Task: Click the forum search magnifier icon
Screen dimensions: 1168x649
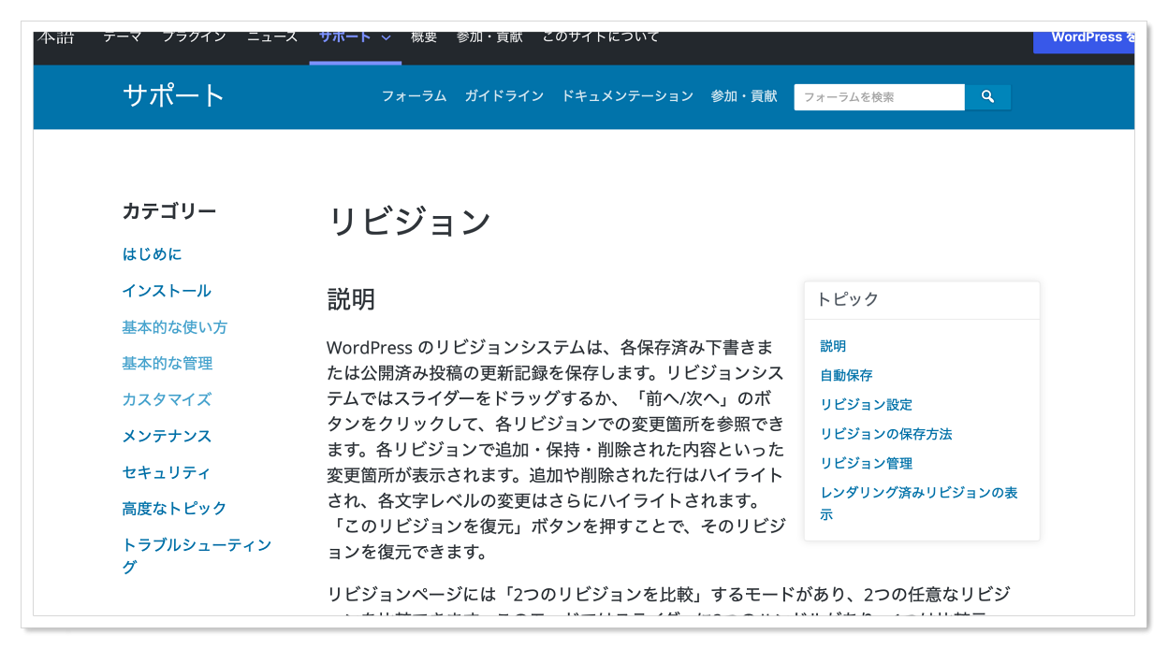Action: point(987,96)
